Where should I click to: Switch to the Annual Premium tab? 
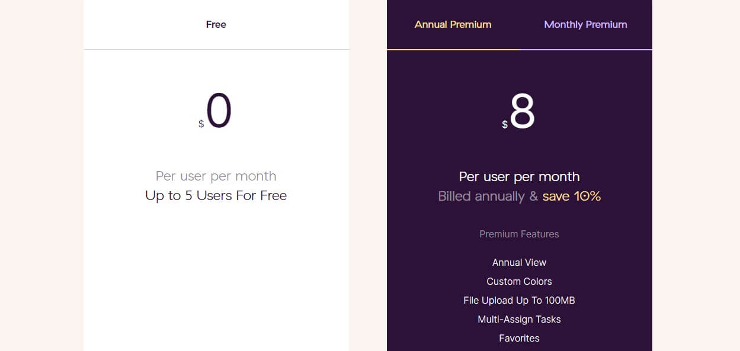click(453, 24)
